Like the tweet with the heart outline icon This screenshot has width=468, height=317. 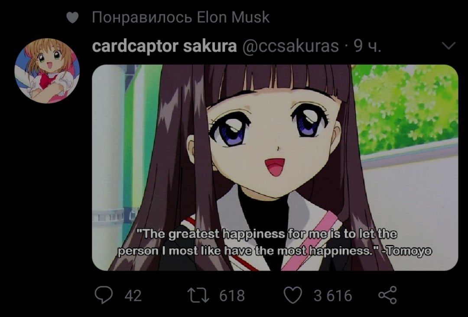pyautogui.click(x=293, y=295)
